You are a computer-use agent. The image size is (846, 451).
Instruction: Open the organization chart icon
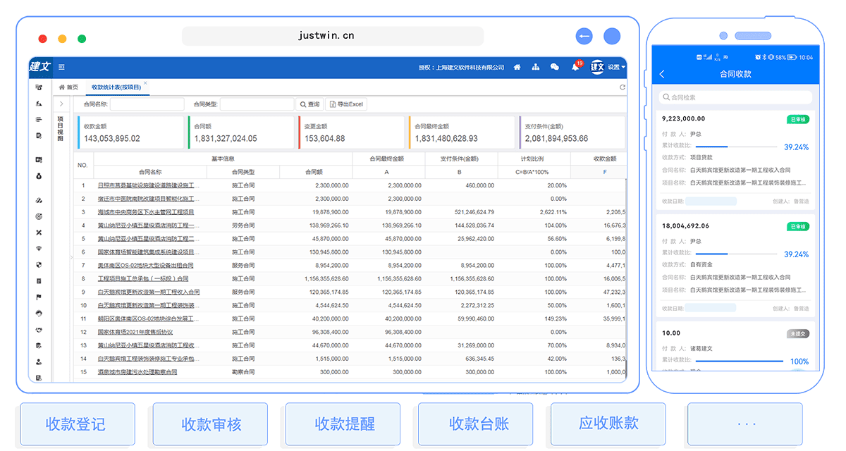click(536, 67)
